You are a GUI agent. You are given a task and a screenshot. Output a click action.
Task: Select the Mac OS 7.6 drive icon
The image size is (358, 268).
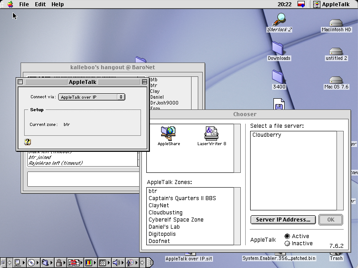click(x=336, y=83)
